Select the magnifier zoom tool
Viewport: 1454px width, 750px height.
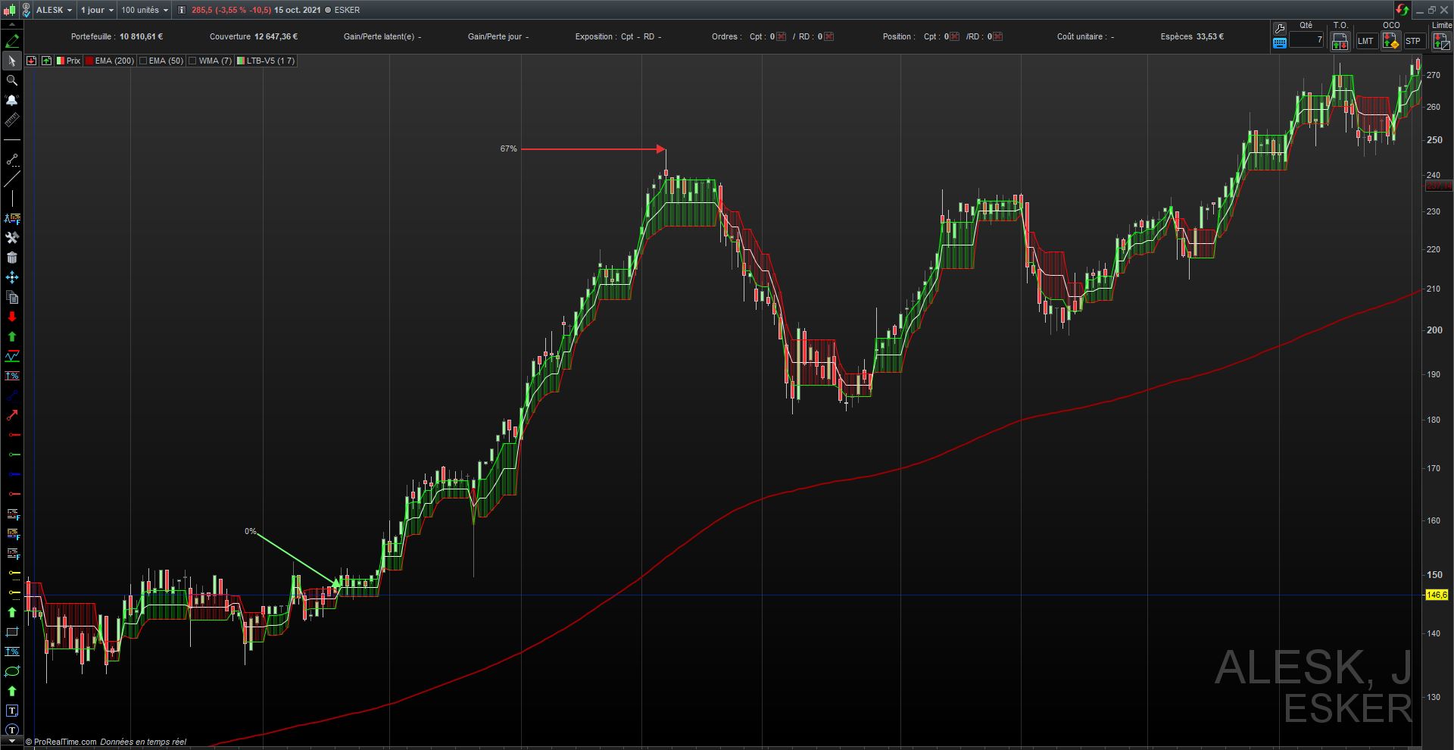click(x=12, y=80)
